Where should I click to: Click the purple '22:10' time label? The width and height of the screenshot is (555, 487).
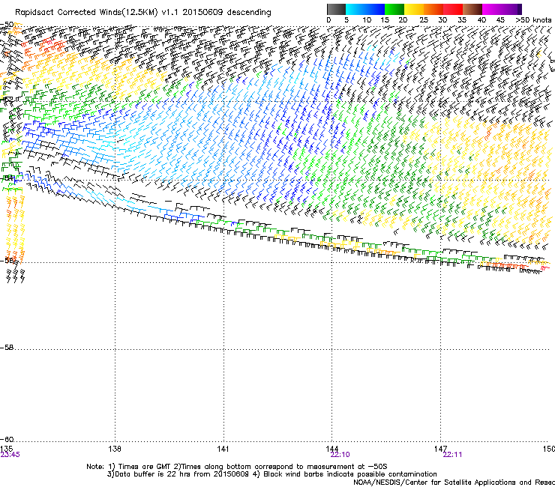click(340, 455)
